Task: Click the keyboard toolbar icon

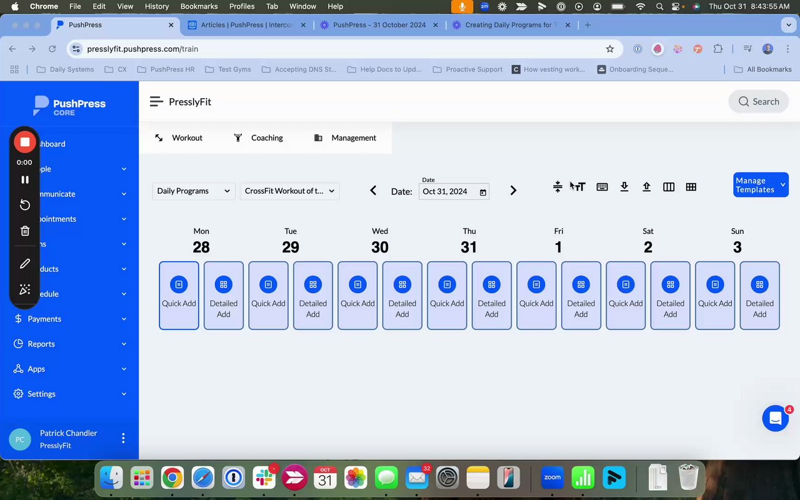Action: tap(602, 187)
